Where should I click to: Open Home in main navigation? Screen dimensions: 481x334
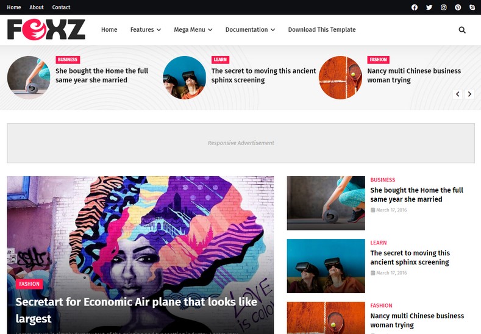(x=109, y=30)
